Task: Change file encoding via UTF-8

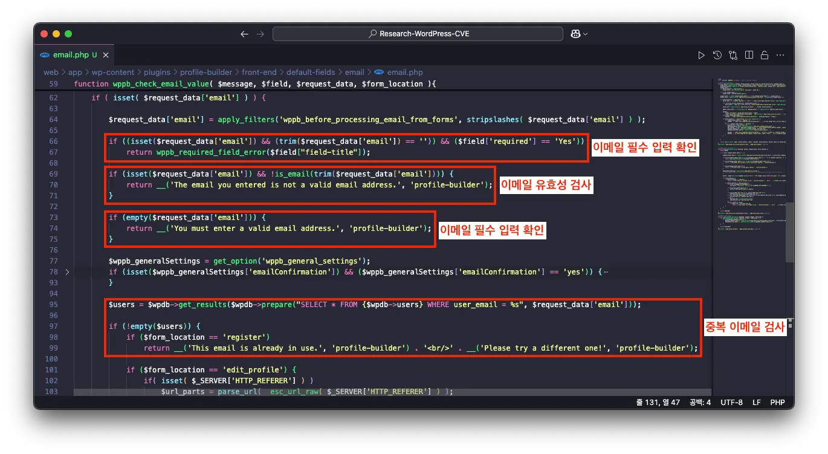Action: coord(731,402)
